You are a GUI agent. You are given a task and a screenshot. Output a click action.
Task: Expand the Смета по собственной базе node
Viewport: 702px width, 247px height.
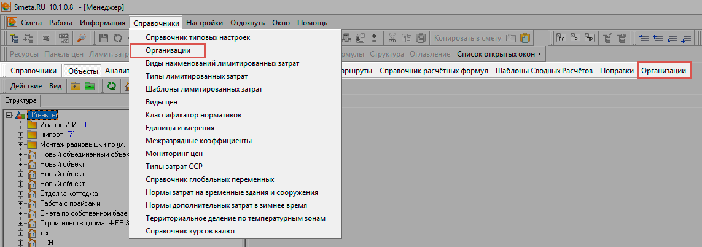(20, 213)
